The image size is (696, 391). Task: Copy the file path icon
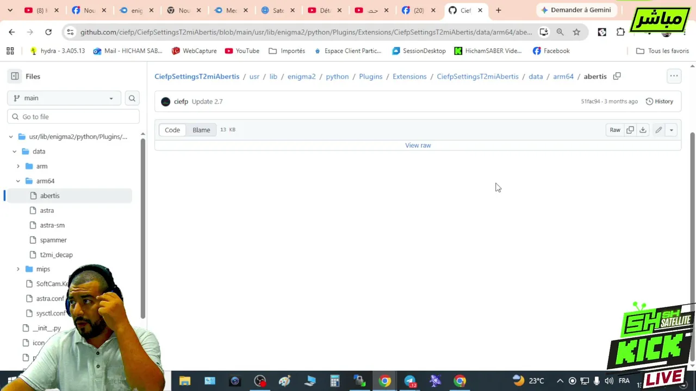point(617,77)
